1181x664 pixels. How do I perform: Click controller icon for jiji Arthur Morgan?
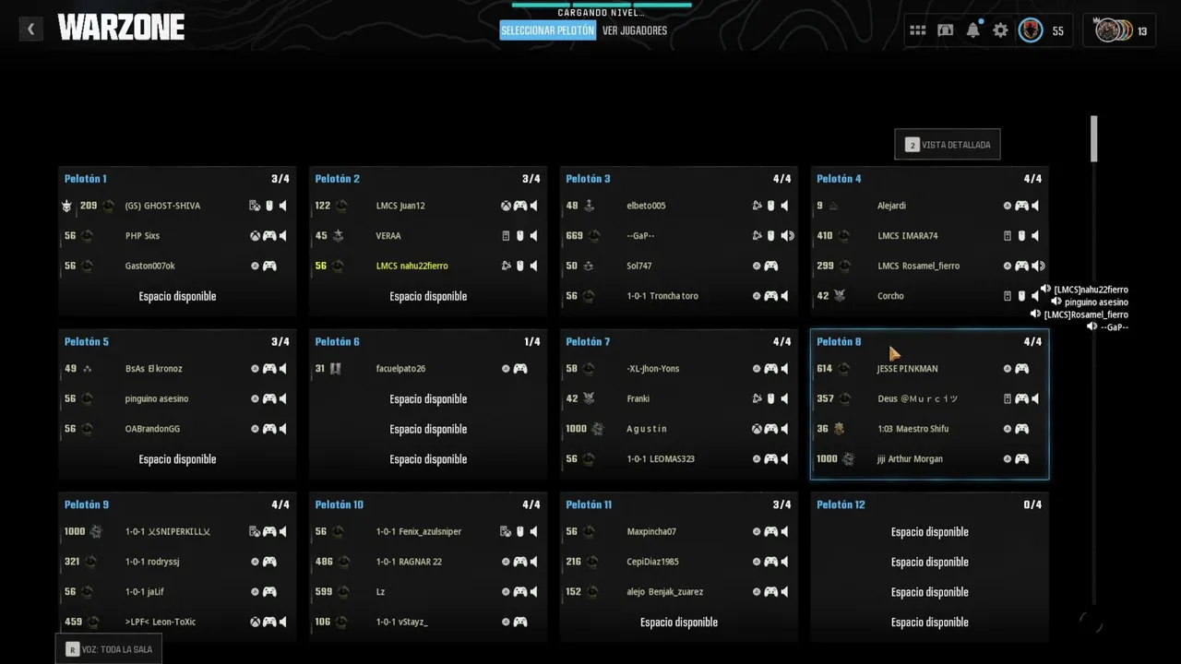tap(1021, 459)
